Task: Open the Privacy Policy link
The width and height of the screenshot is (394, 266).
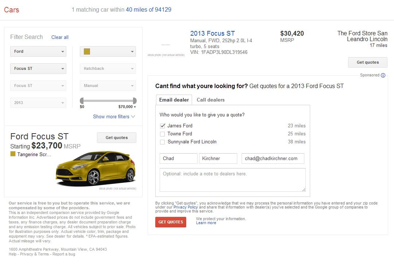Action: pos(186,207)
